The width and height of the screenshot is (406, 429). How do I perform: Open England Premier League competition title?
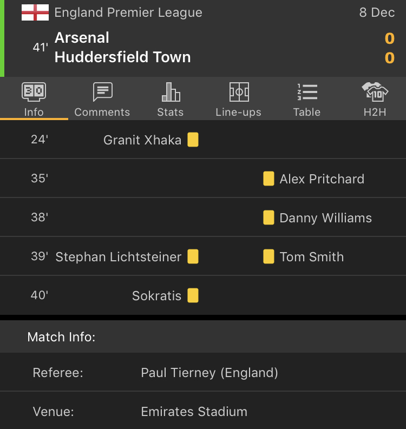pyautogui.click(x=128, y=12)
